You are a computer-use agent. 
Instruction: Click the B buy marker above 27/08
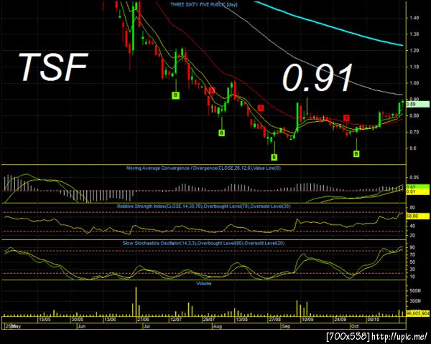274,157
